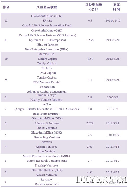Viewport: 128px width, 188px height.
Task: Select the Sanderling Ventures entry
Action: 47,137
